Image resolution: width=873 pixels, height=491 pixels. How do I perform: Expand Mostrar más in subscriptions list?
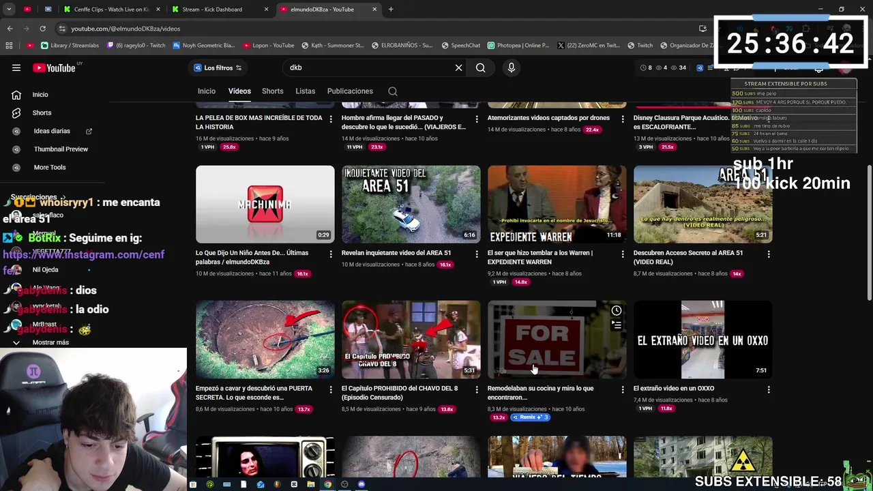(50, 342)
